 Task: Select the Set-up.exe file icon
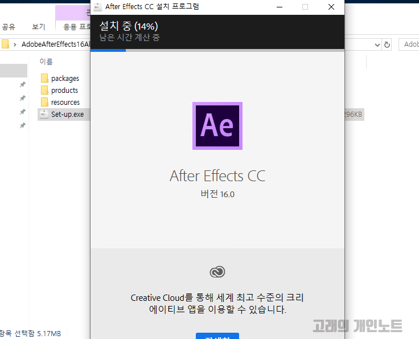click(x=44, y=114)
